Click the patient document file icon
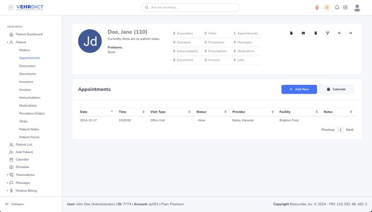Viewport: 372px width, 212px height. 292,33
